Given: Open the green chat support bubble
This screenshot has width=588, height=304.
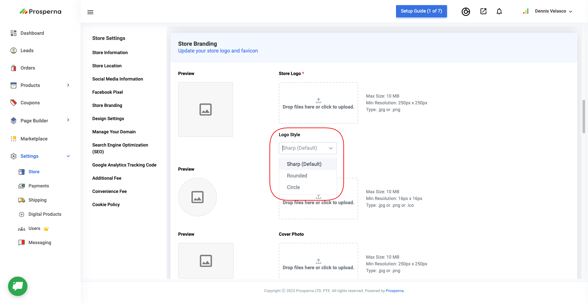Looking at the screenshot, I should (18, 286).
